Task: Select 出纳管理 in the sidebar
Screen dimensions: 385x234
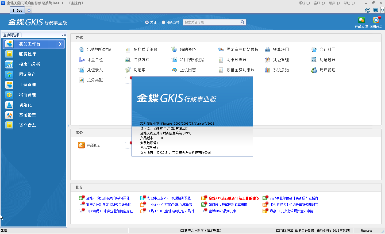Action: click(x=34, y=95)
